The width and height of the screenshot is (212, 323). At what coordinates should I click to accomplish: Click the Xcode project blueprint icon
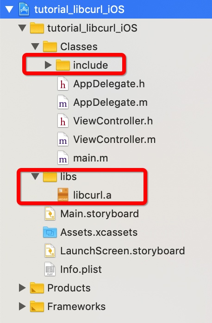click(x=24, y=9)
